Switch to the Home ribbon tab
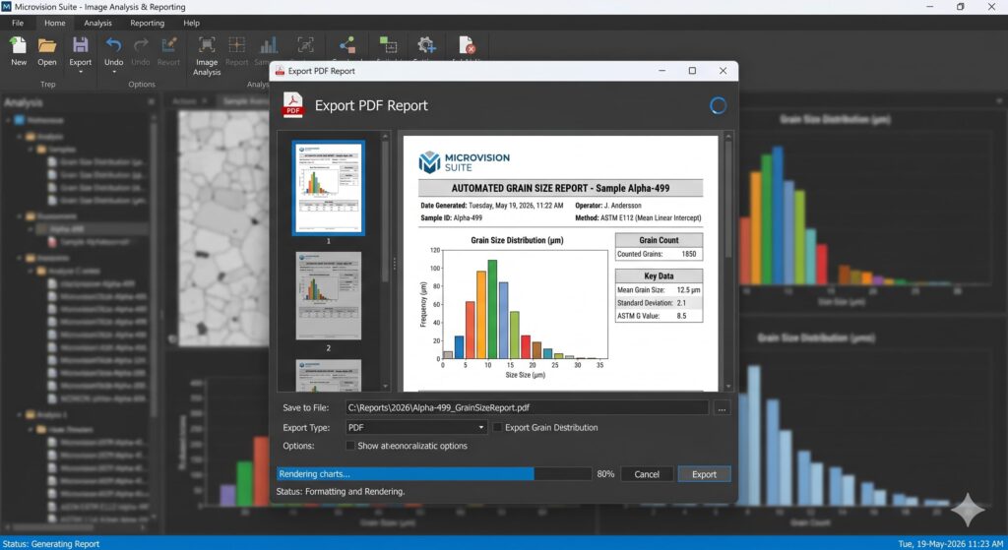The image size is (1008, 550). (55, 24)
